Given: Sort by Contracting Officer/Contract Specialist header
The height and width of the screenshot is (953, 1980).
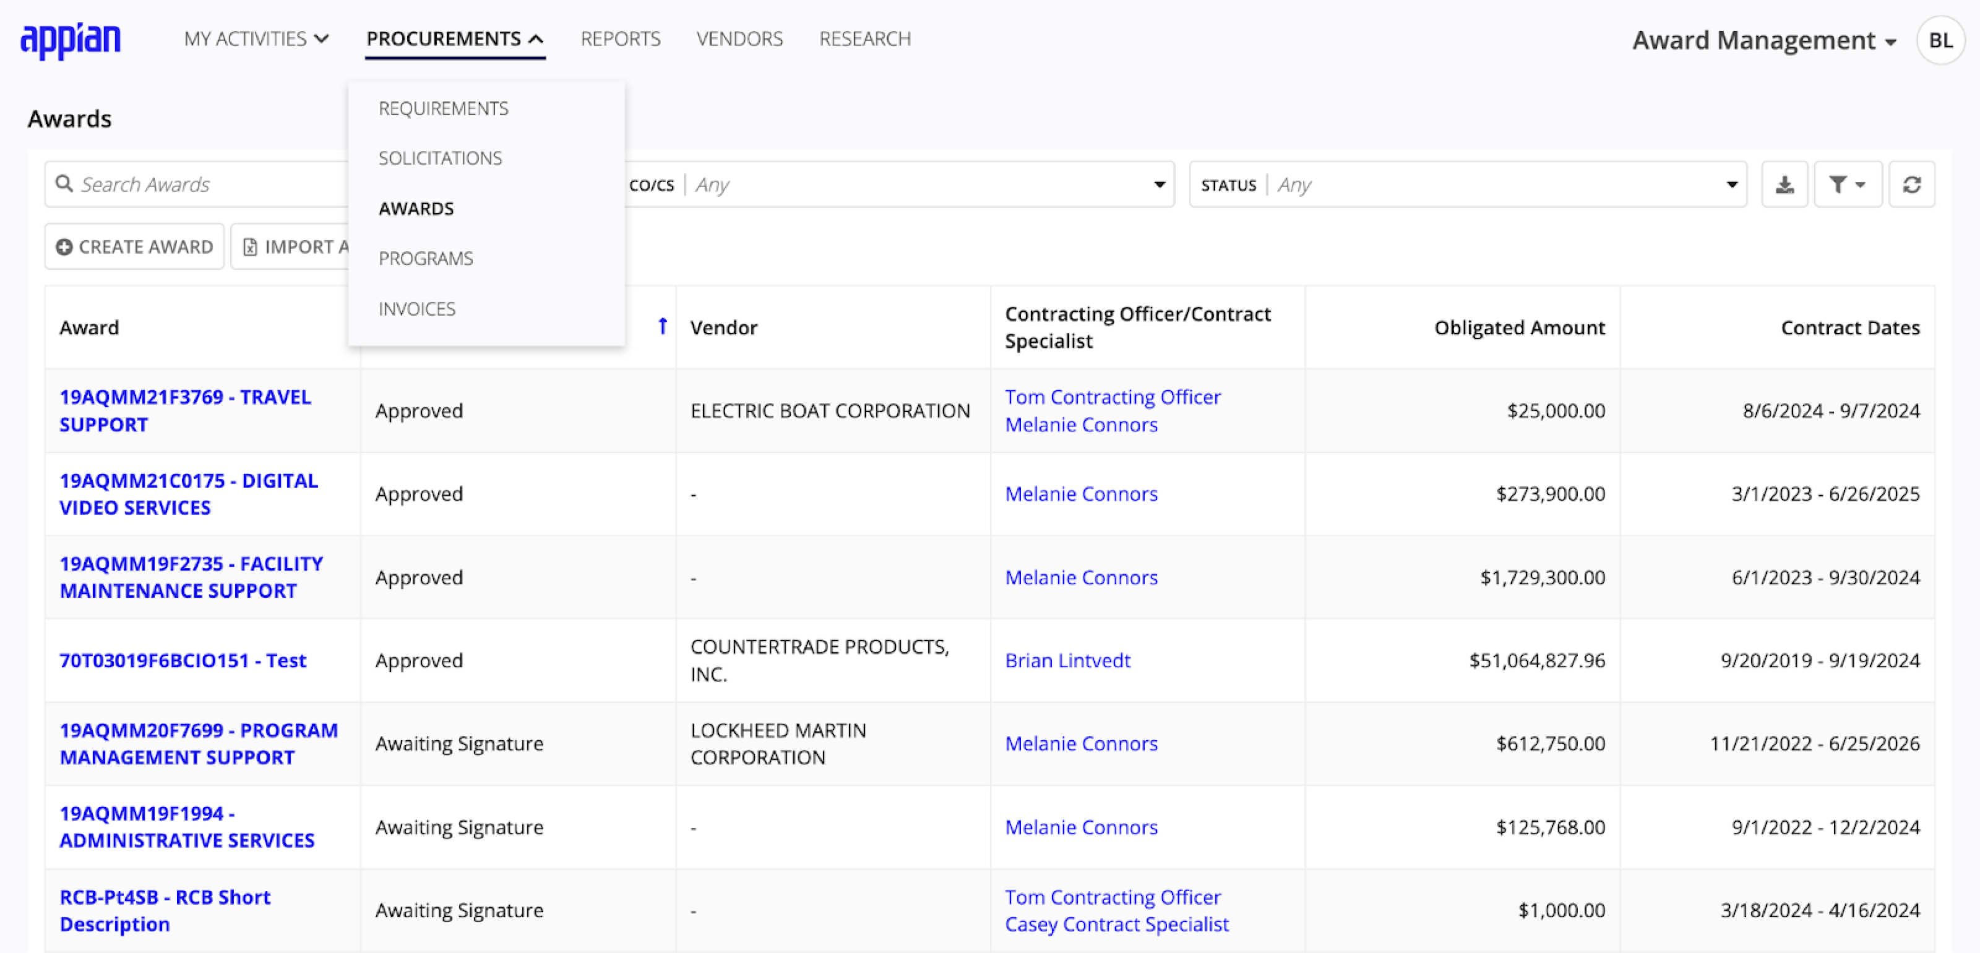Looking at the screenshot, I should click(1138, 327).
